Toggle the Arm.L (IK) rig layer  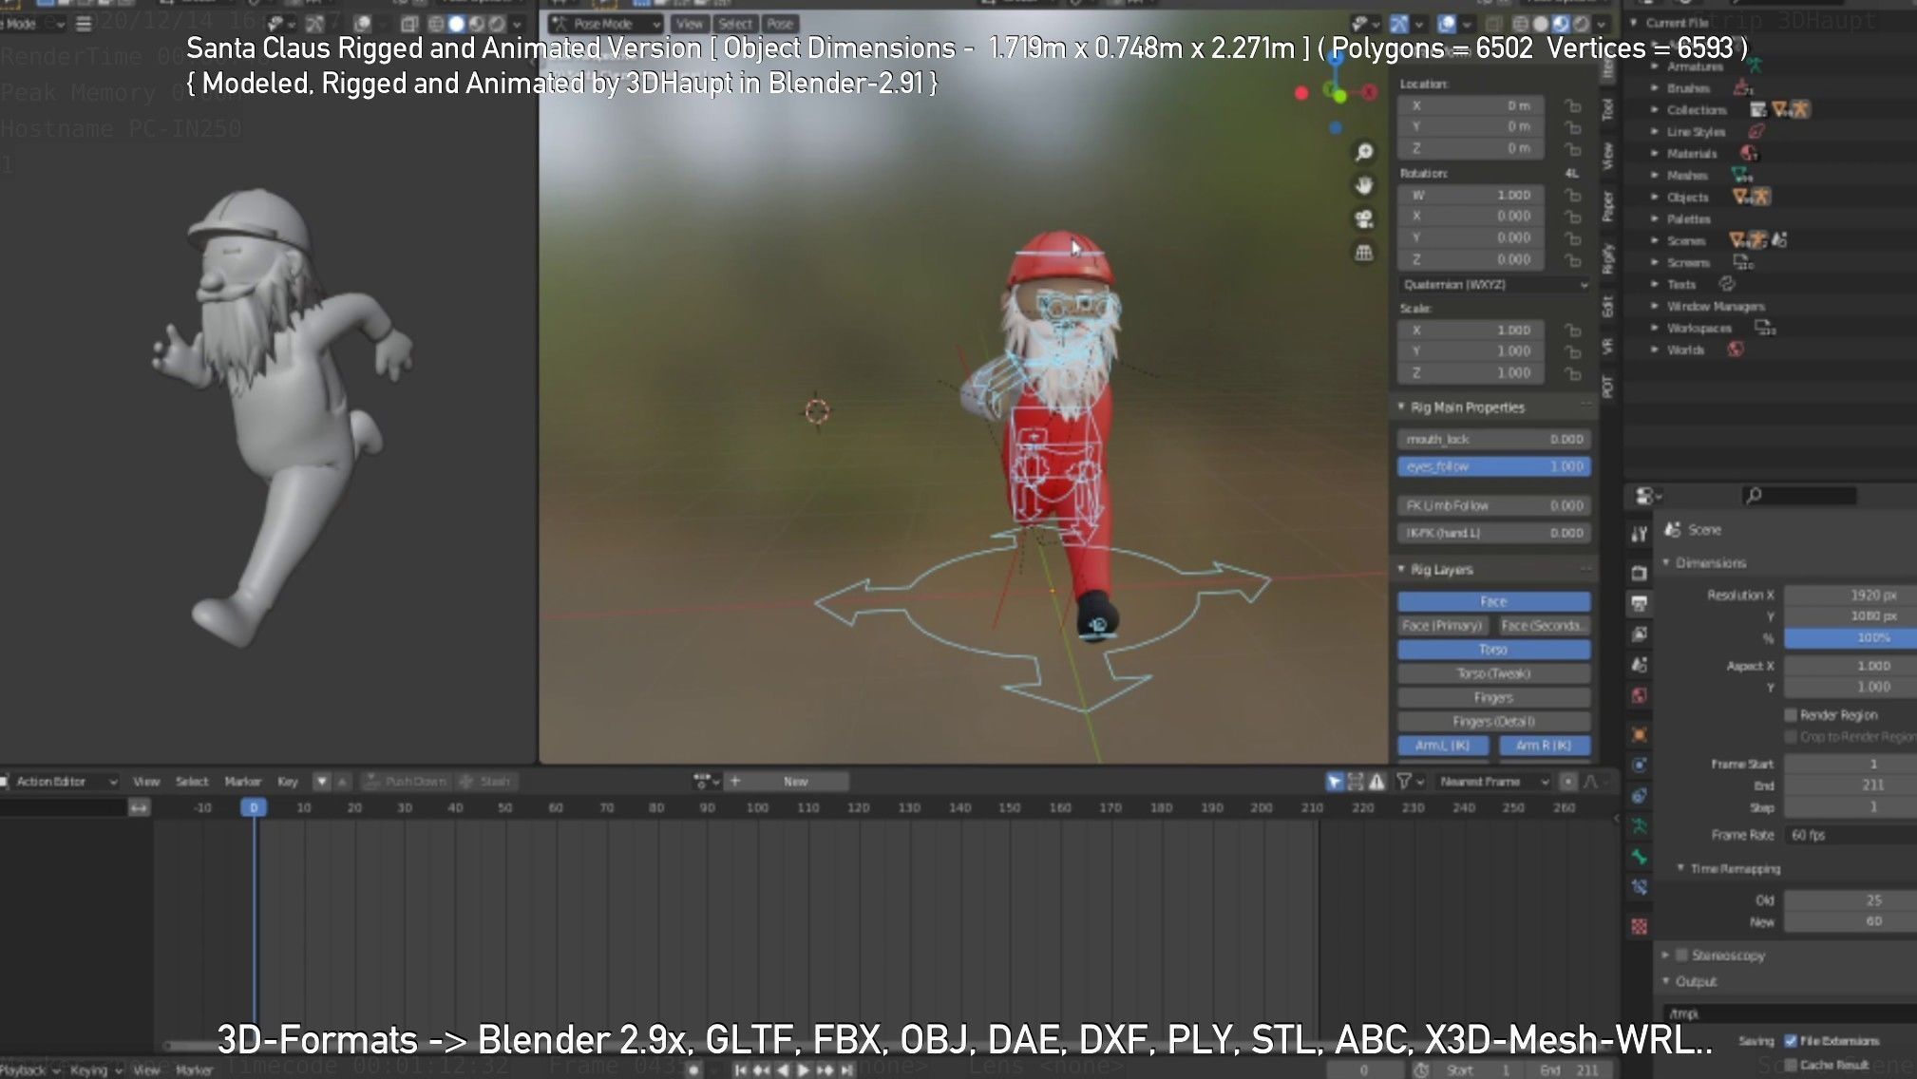pyautogui.click(x=1443, y=746)
